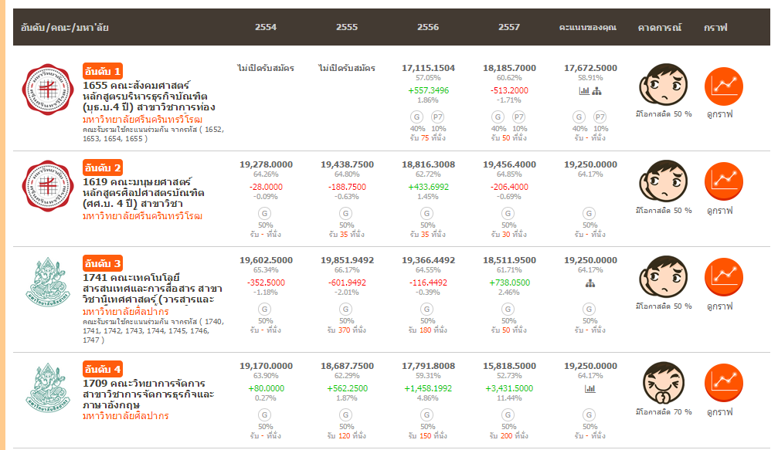Click the Srinakharinwirot logo in rank 2 row
Image resolution: width=778 pixels, height=450 pixels.
coord(48,186)
